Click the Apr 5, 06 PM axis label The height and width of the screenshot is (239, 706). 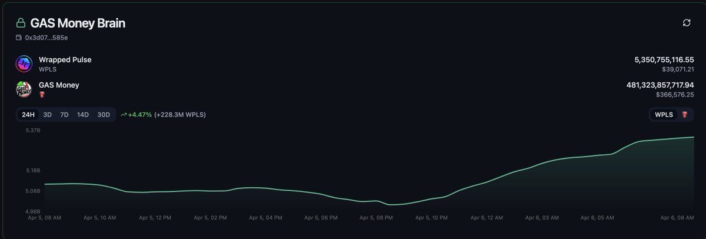(x=321, y=218)
